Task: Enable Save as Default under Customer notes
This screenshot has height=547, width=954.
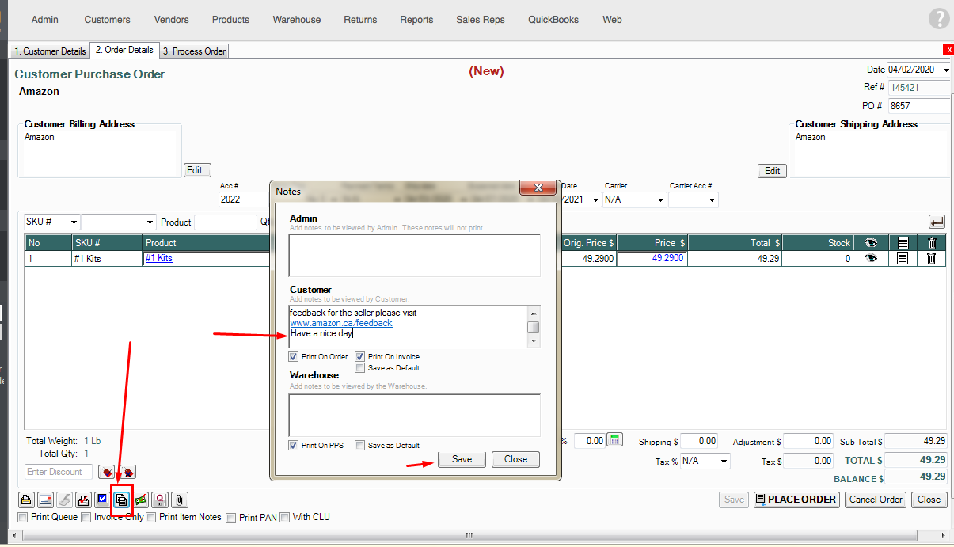Action: point(360,367)
